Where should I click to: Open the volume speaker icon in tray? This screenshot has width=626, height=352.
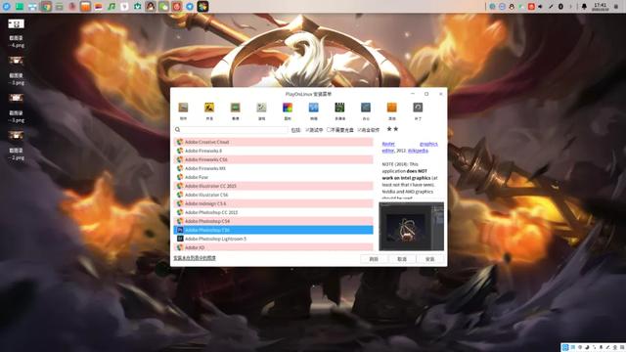[541, 7]
